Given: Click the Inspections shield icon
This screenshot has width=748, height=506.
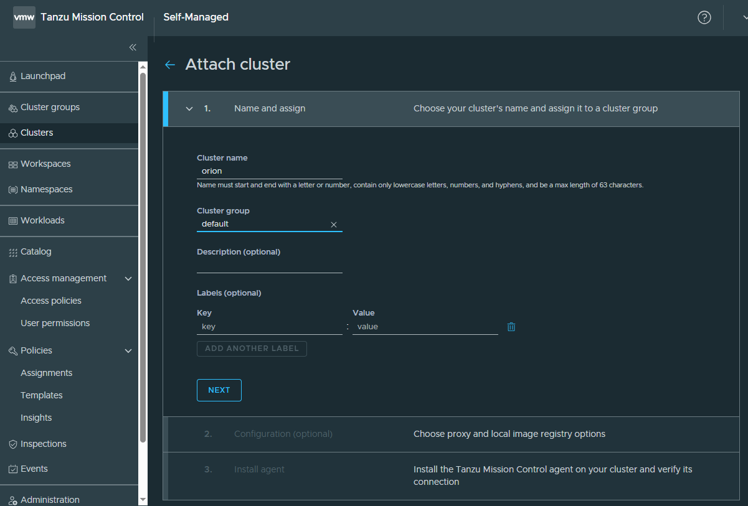Looking at the screenshot, I should tap(13, 444).
